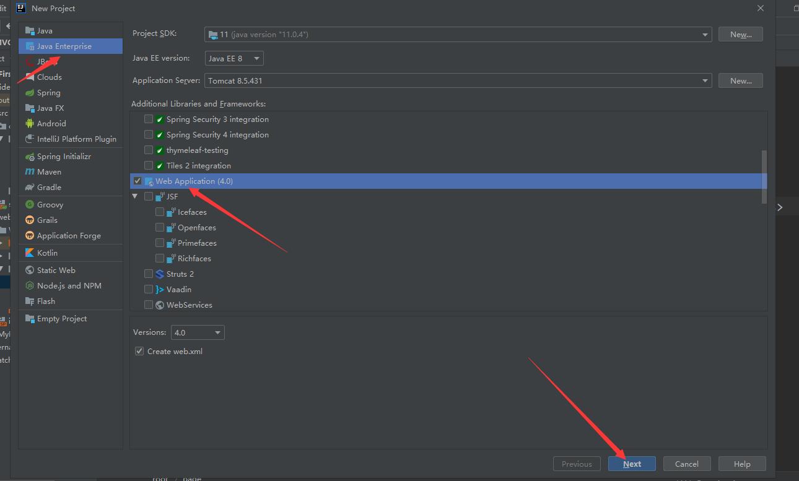This screenshot has width=799, height=481.
Task: Select the Android project type
Action: tap(70, 123)
